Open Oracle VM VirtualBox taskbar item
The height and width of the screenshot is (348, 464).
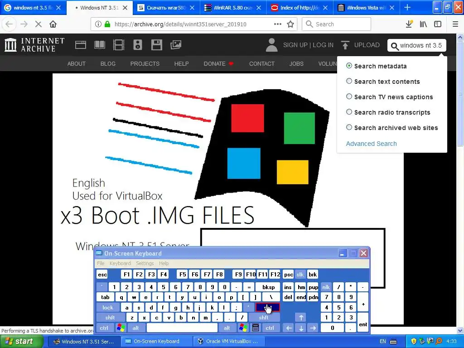click(228, 342)
